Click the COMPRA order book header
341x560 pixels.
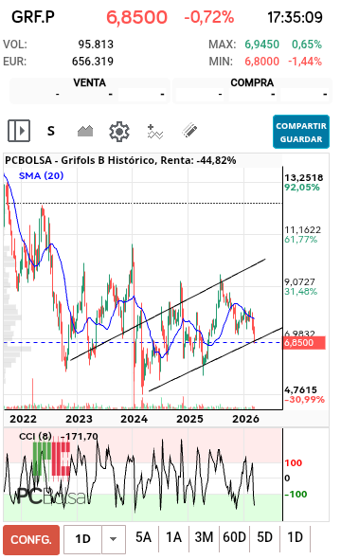click(252, 82)
